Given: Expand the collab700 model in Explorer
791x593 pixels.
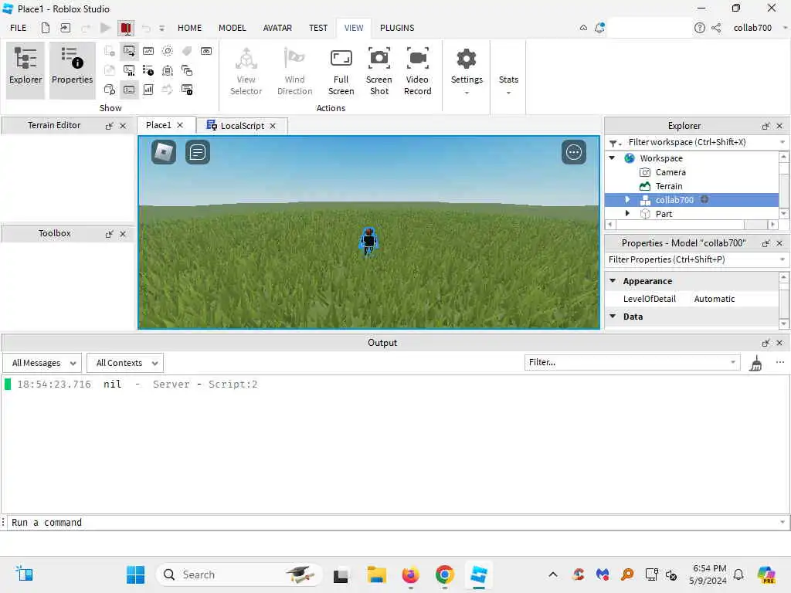Looking at the screenshot, I should click(627, 200).
